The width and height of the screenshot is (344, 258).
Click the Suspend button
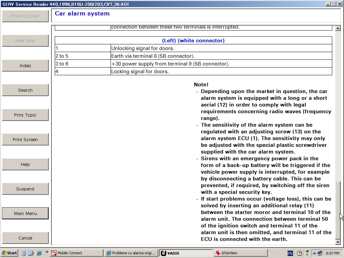point(25,189)
